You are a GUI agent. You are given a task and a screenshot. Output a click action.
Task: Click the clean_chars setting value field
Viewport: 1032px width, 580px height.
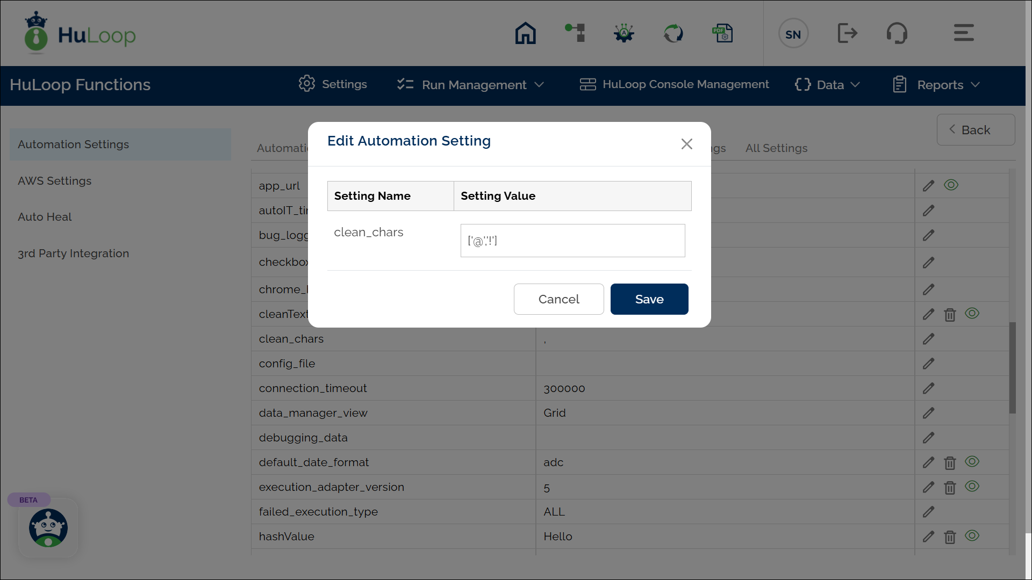click(x=572, y=241)
